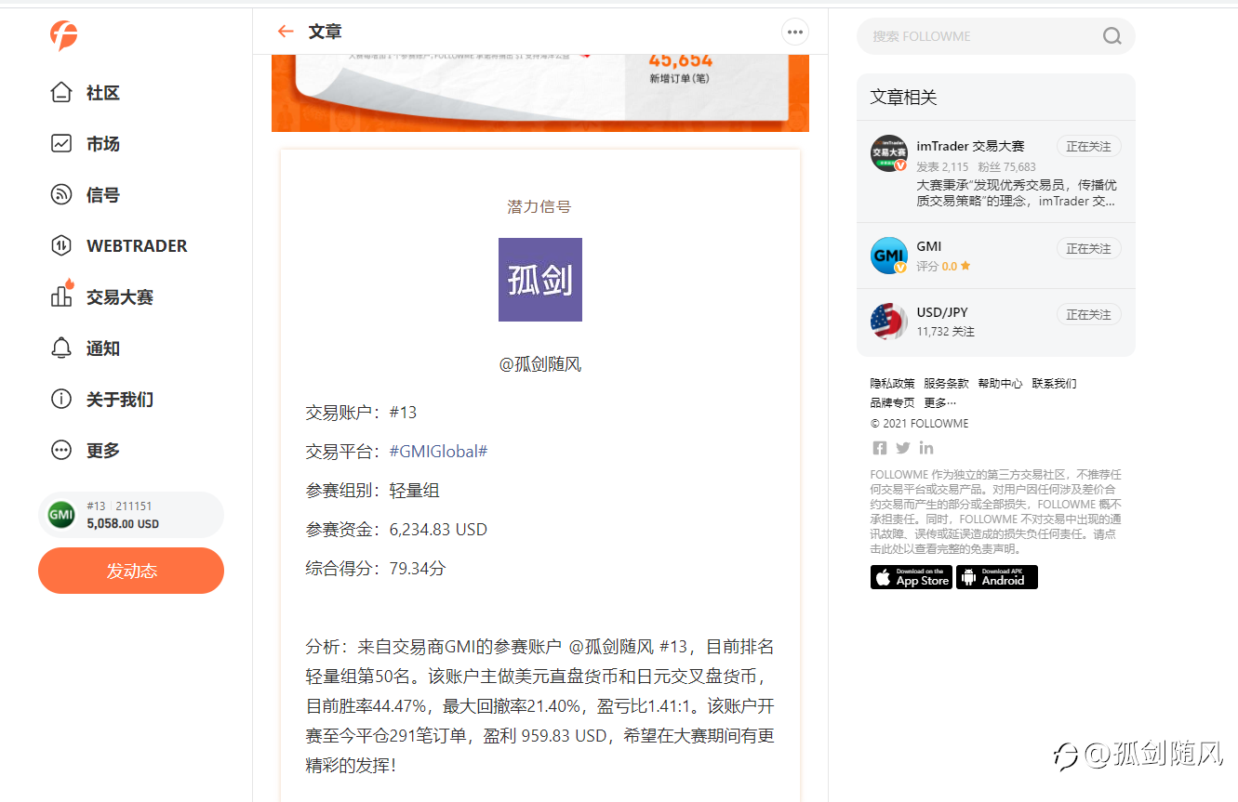Open the USD/JPY title in related list
This screenshot has width=1238, height=802.
(x=942, y=312)
